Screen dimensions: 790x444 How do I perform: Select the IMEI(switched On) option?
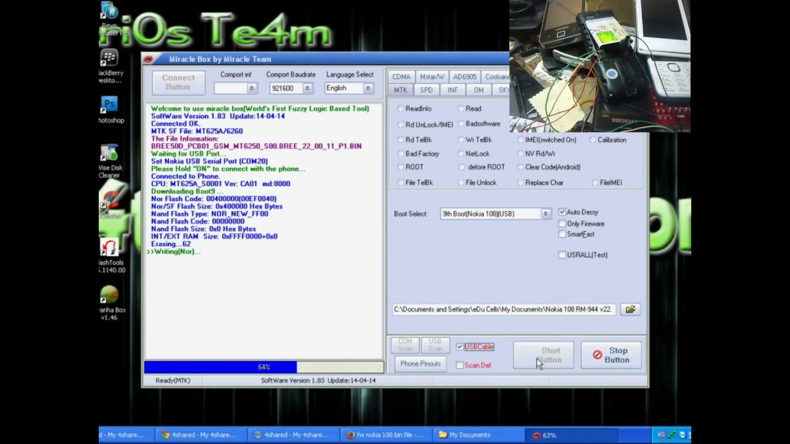547,140
